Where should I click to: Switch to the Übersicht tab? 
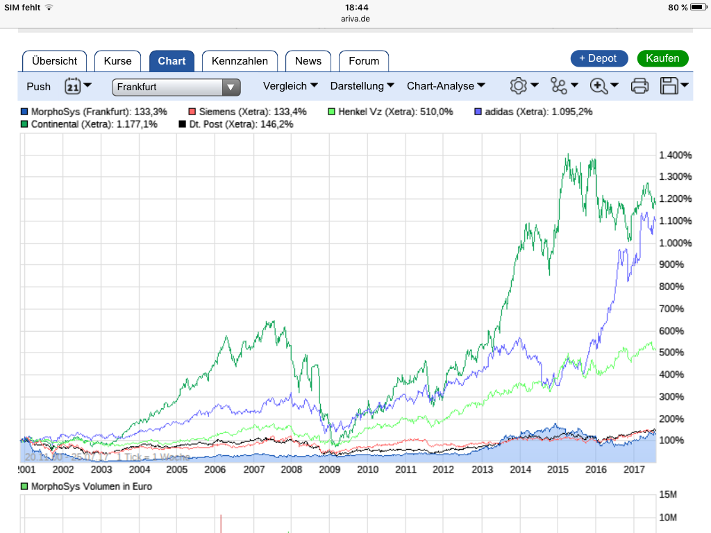(x=54, y=61)
